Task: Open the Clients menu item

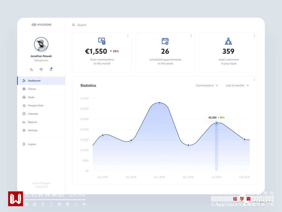Action: click(41, 89)
